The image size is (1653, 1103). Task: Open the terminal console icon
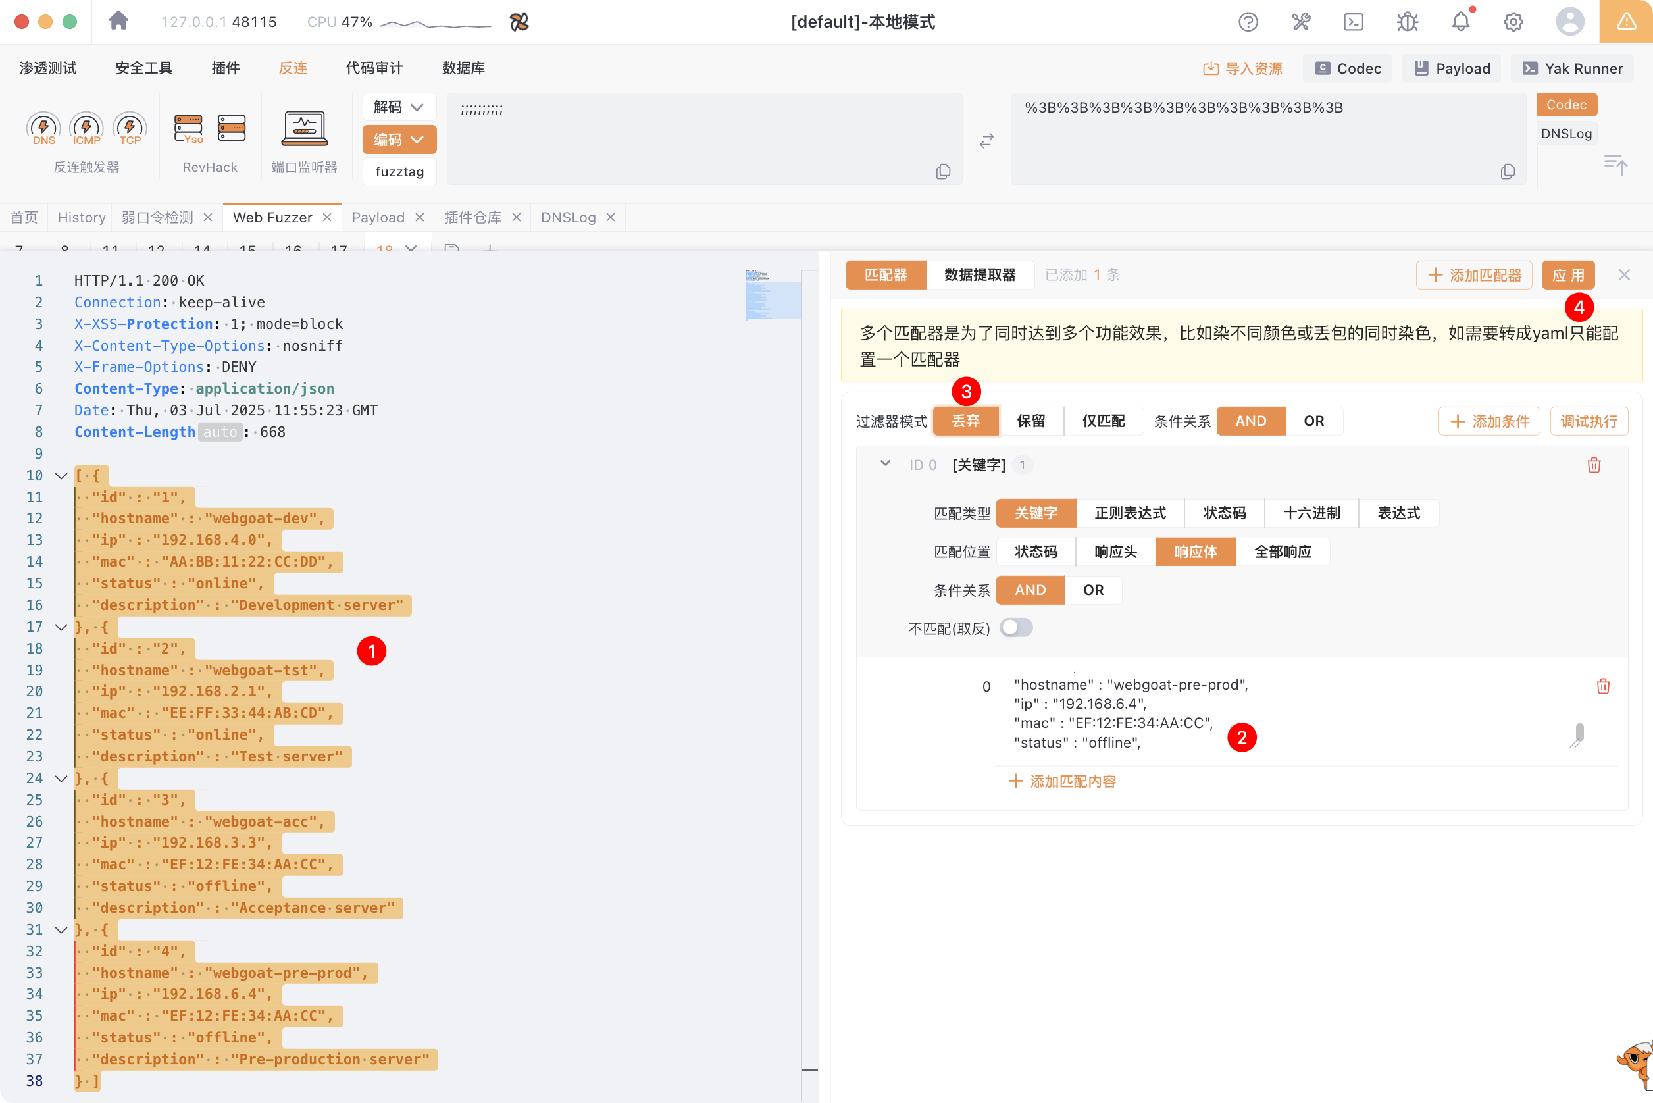tap(1354, 22)
